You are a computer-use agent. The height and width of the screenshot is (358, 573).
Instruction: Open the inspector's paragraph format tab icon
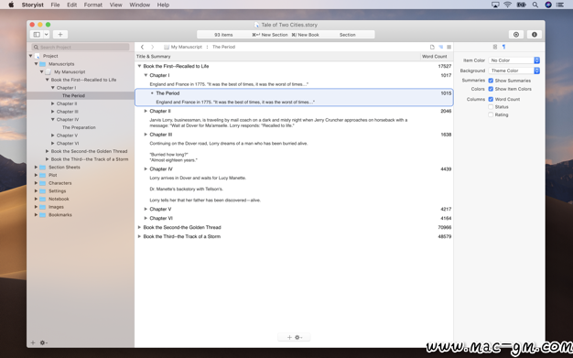pyautogui.click(x=504, y=47)
